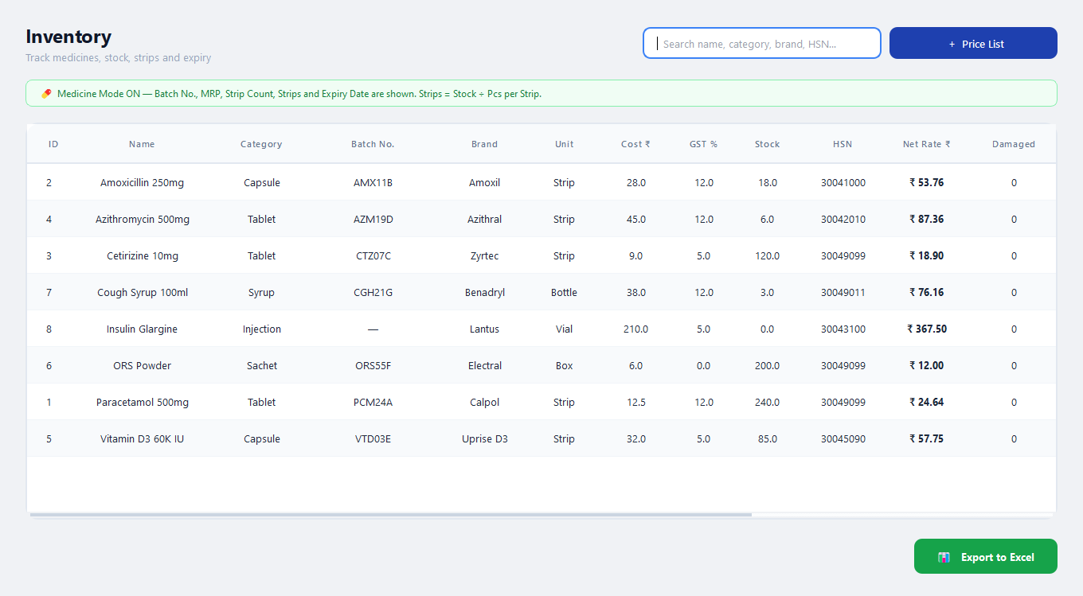The width and height of the screenshot is (1083, 596).
Task: Click the Electral brand cell
Action: [484, 365]
